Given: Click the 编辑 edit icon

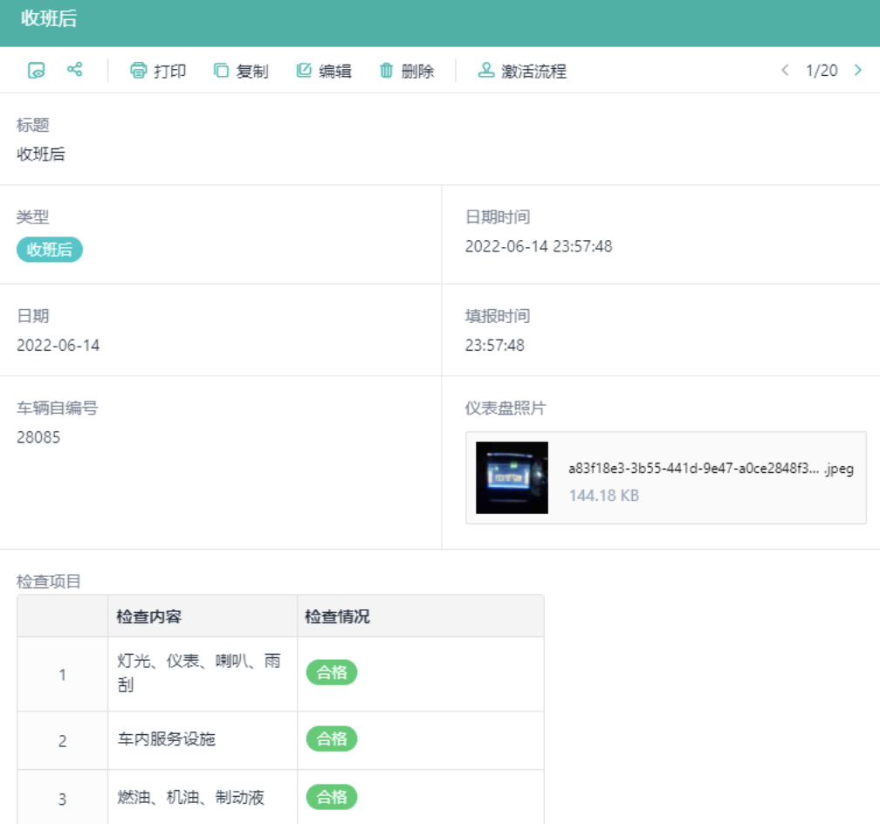Looking at the screenshot, I should tap(305, 71).
